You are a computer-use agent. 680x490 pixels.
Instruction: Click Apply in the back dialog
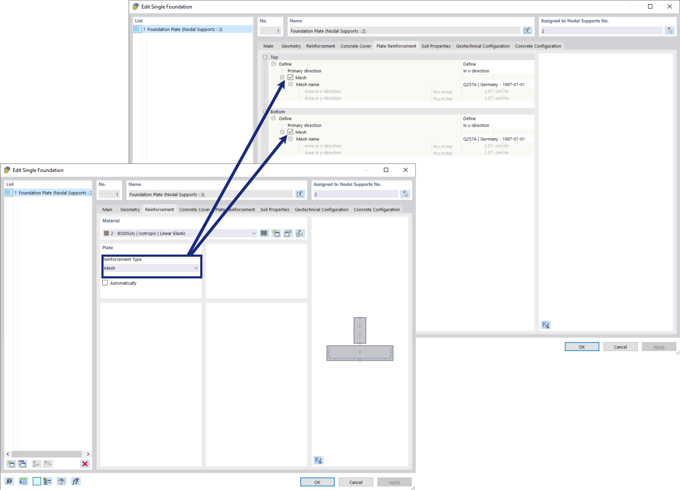(659, 347)
